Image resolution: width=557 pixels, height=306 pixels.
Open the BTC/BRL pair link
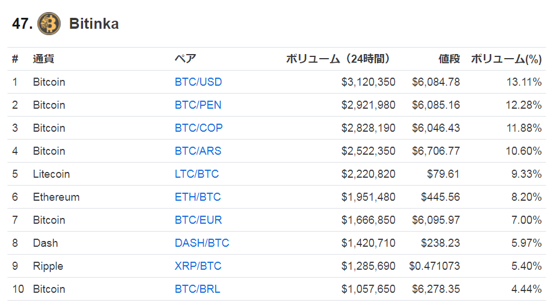(x=198, y=289)
